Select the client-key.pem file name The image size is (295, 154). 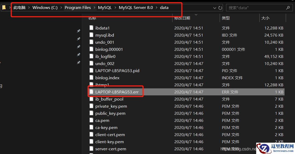click(110, 142)
